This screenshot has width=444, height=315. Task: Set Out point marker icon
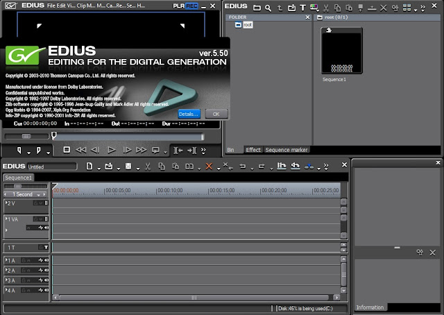pos(39,151)
